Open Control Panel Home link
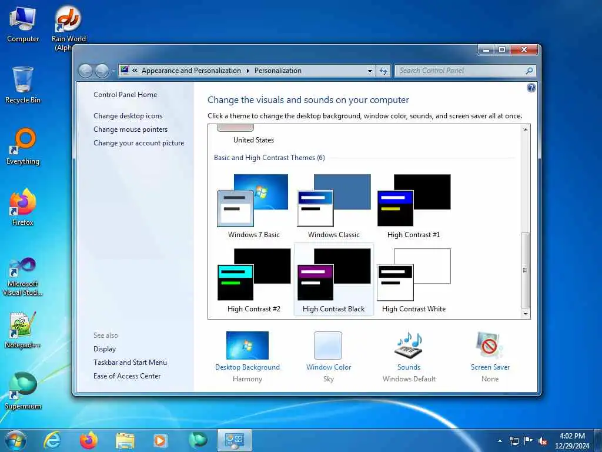This screenshot has height=452, width=602. 125,95
